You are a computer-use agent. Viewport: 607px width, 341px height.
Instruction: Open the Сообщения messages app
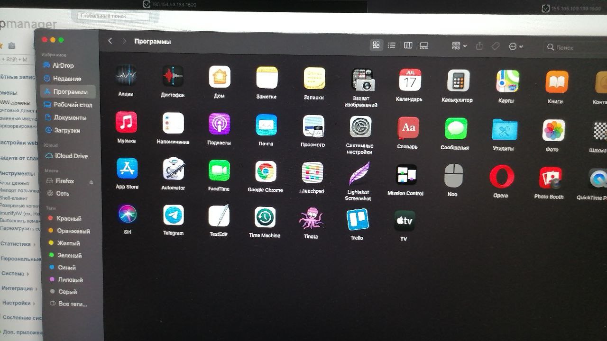pos(456,129)
